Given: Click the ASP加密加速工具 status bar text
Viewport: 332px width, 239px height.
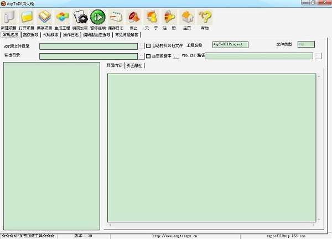Looking at the screenshot, I should coord(28,236).
